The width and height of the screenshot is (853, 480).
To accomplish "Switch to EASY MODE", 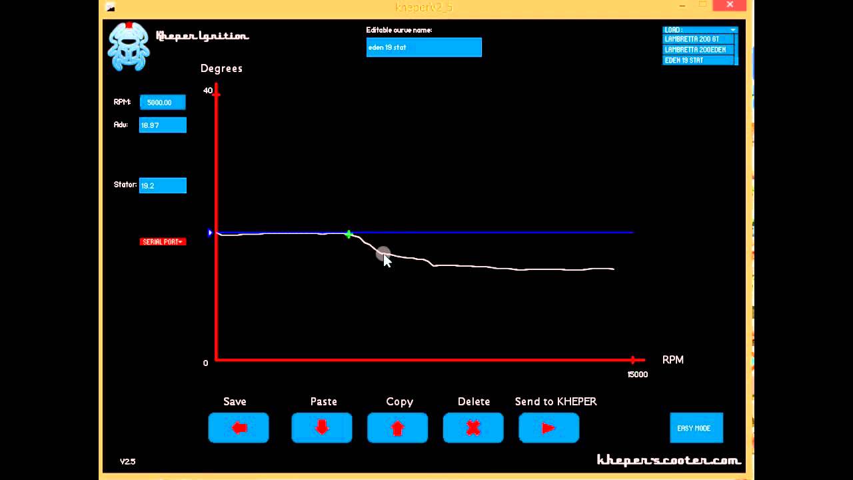I will point(696,428).
